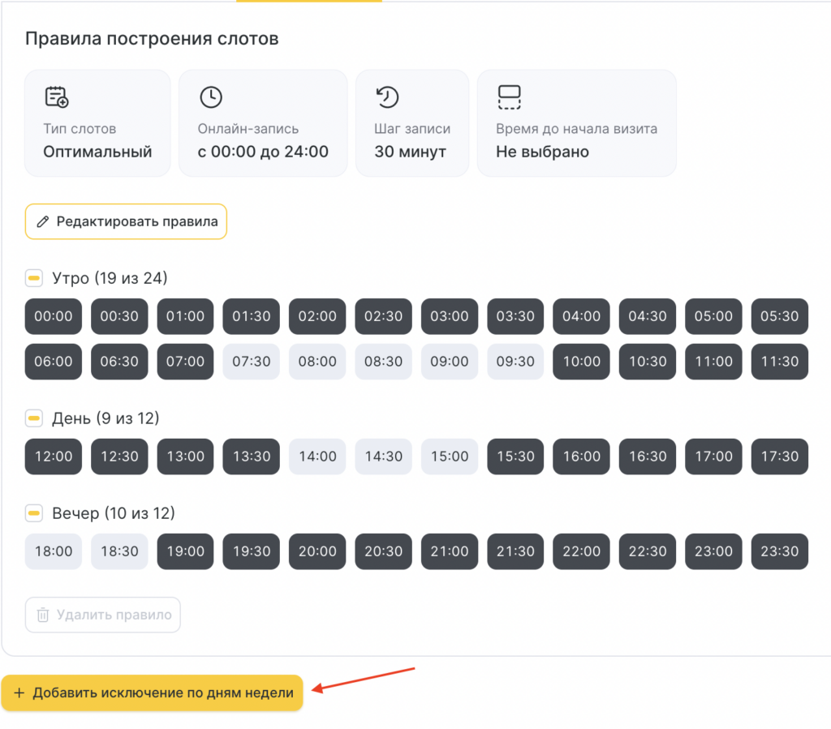This screenshot has width=831, height=729.
Task: Toggle the Утро group checkbox
Action: point(34,279)
